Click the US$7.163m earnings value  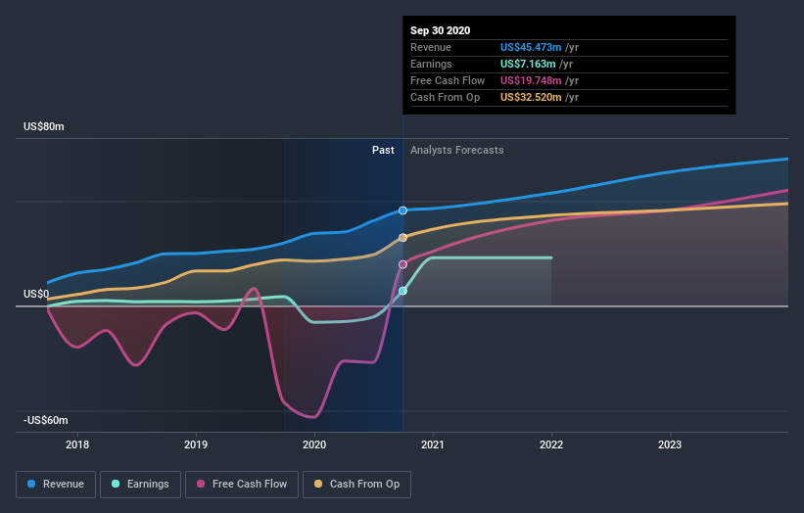528,64
